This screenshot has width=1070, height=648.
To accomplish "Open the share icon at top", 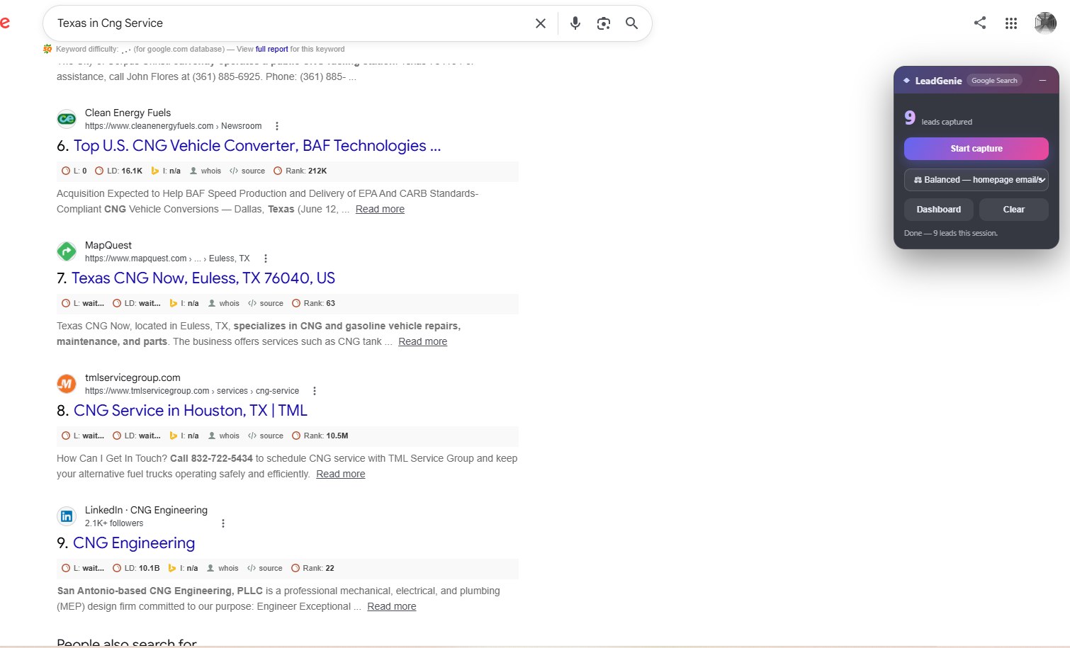I will coord(980,23).
